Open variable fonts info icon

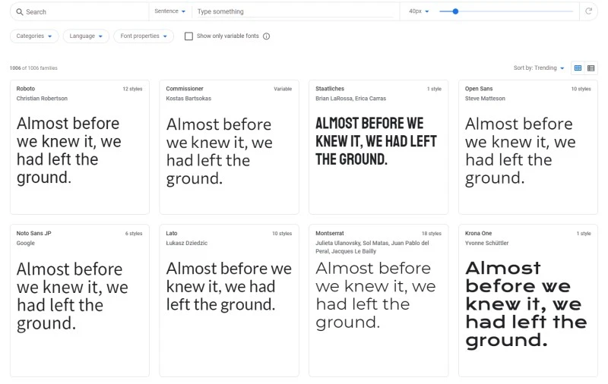click(x=267, y=36)
